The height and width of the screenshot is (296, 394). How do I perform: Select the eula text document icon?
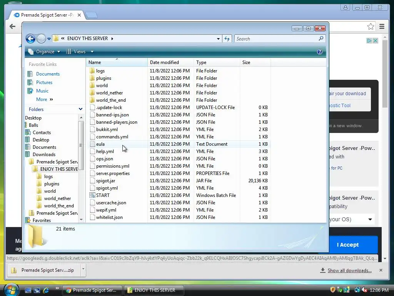[92, 144]
